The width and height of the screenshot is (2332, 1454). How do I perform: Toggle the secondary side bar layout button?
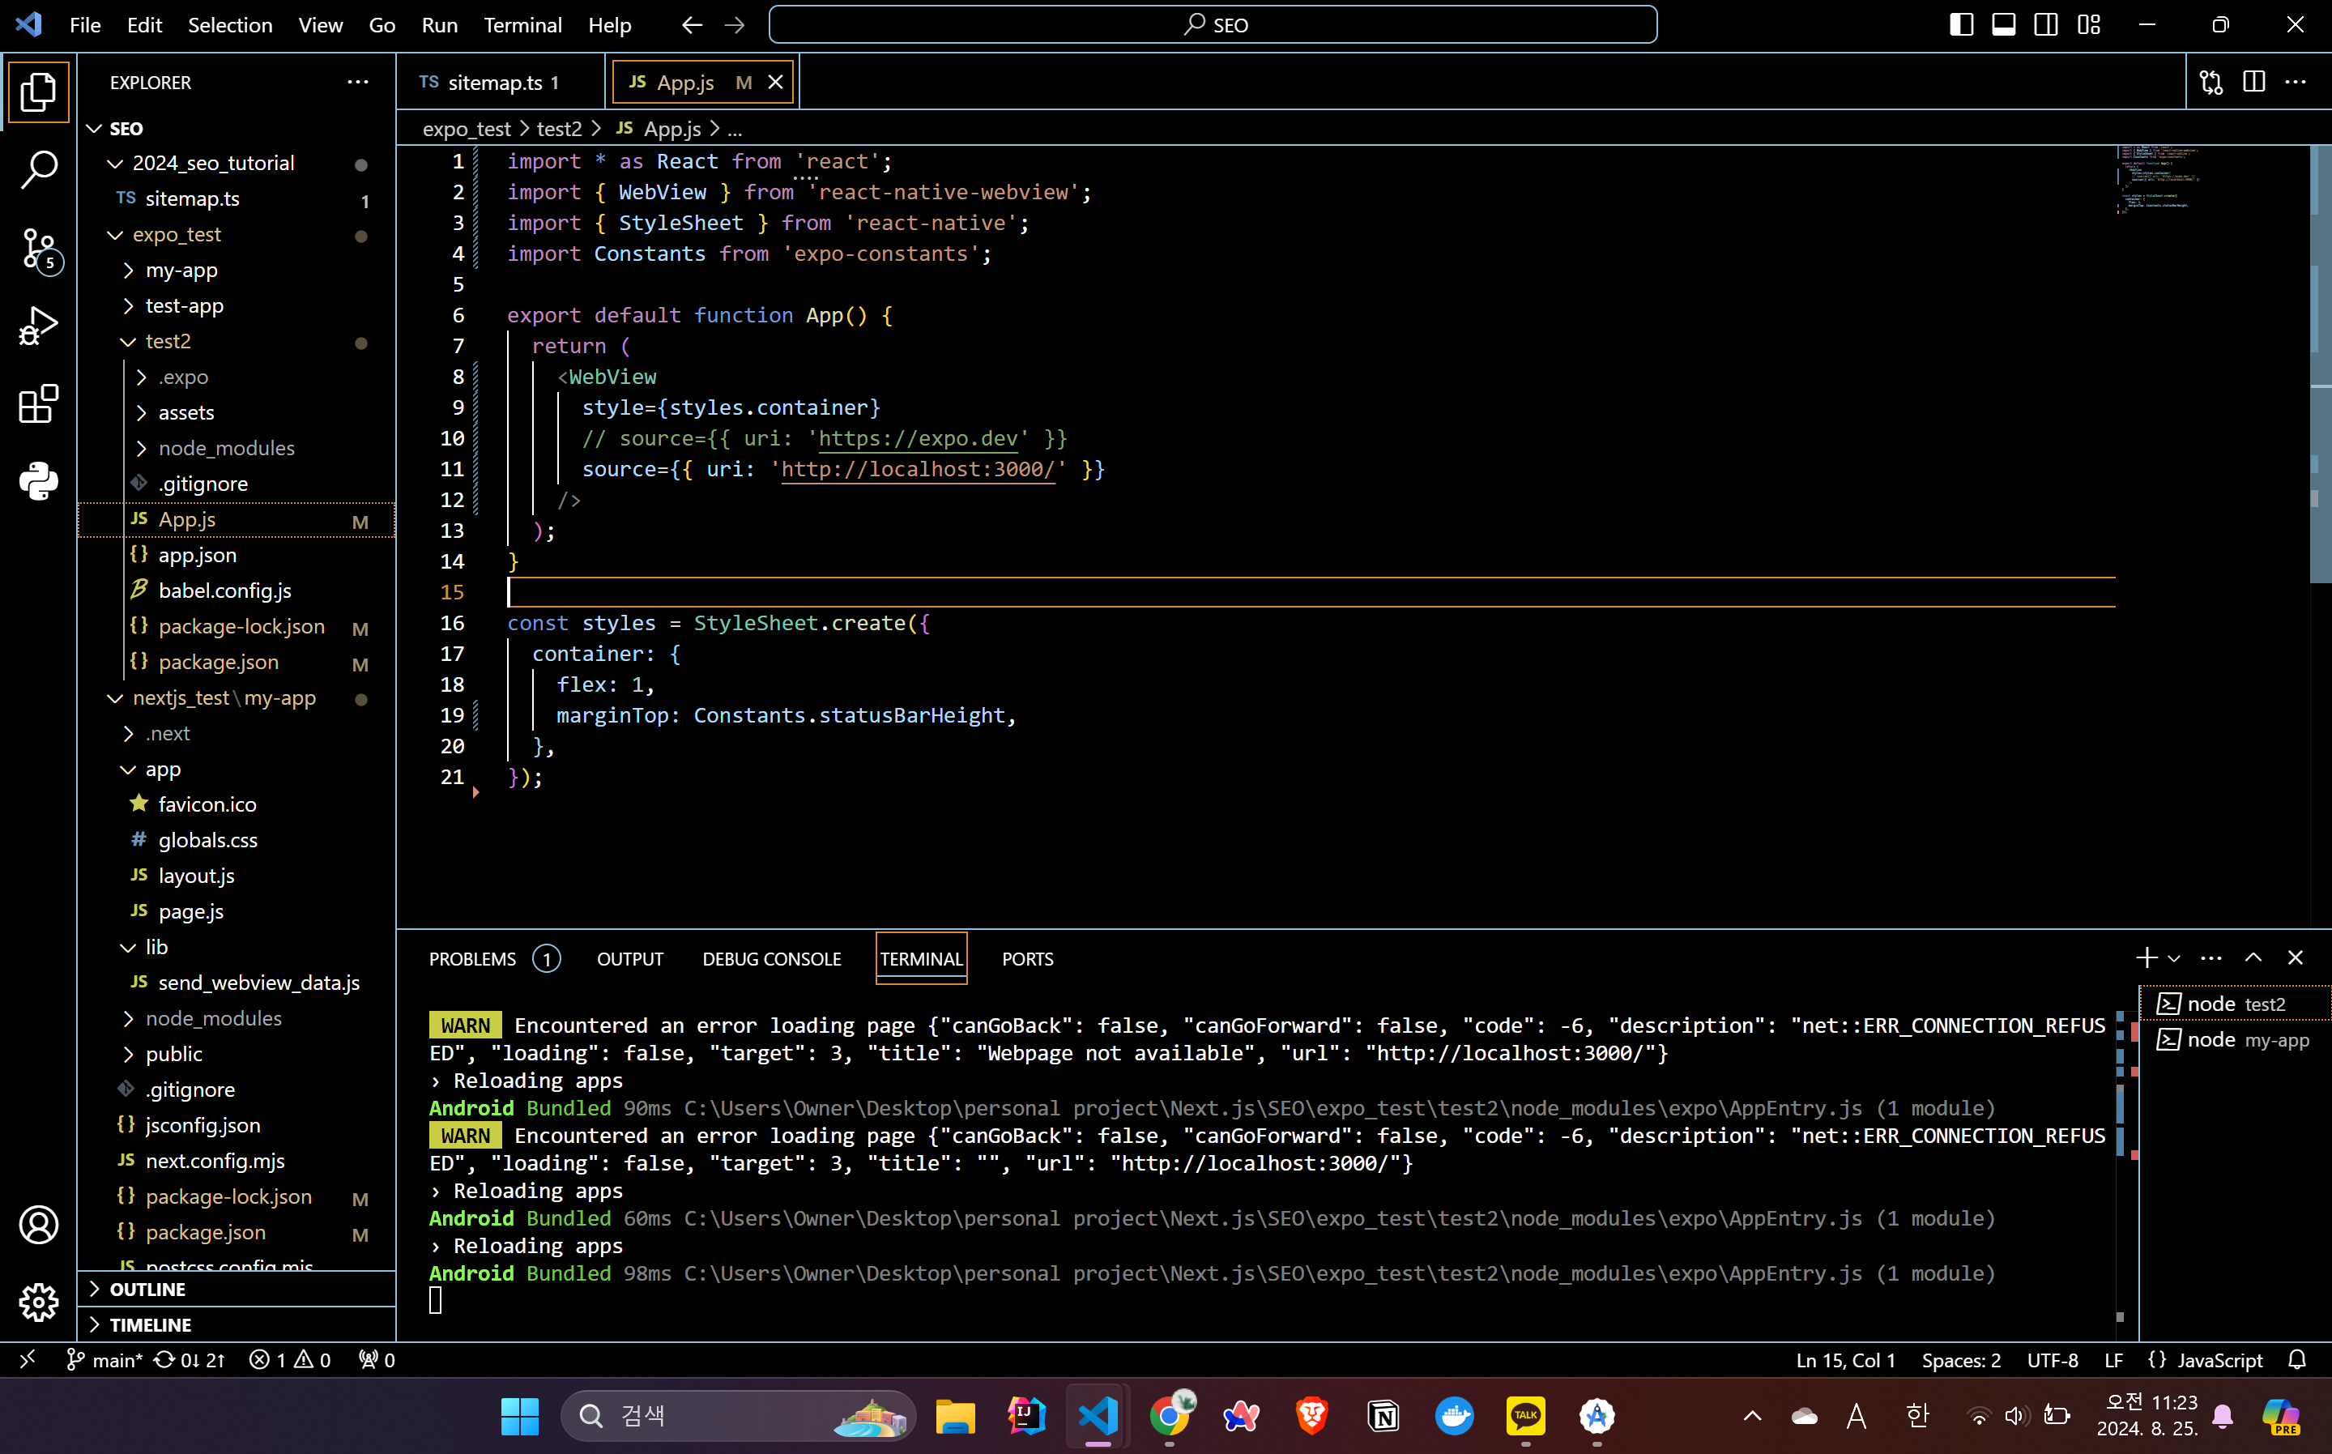point(2045,25)
